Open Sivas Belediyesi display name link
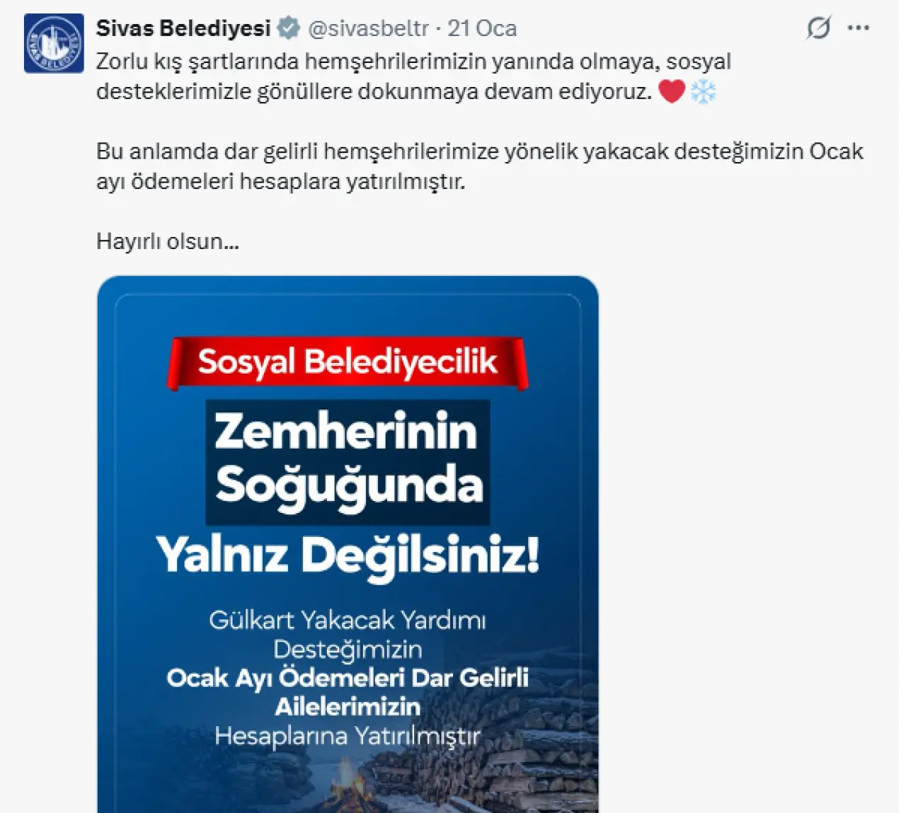 click(183, 28)
